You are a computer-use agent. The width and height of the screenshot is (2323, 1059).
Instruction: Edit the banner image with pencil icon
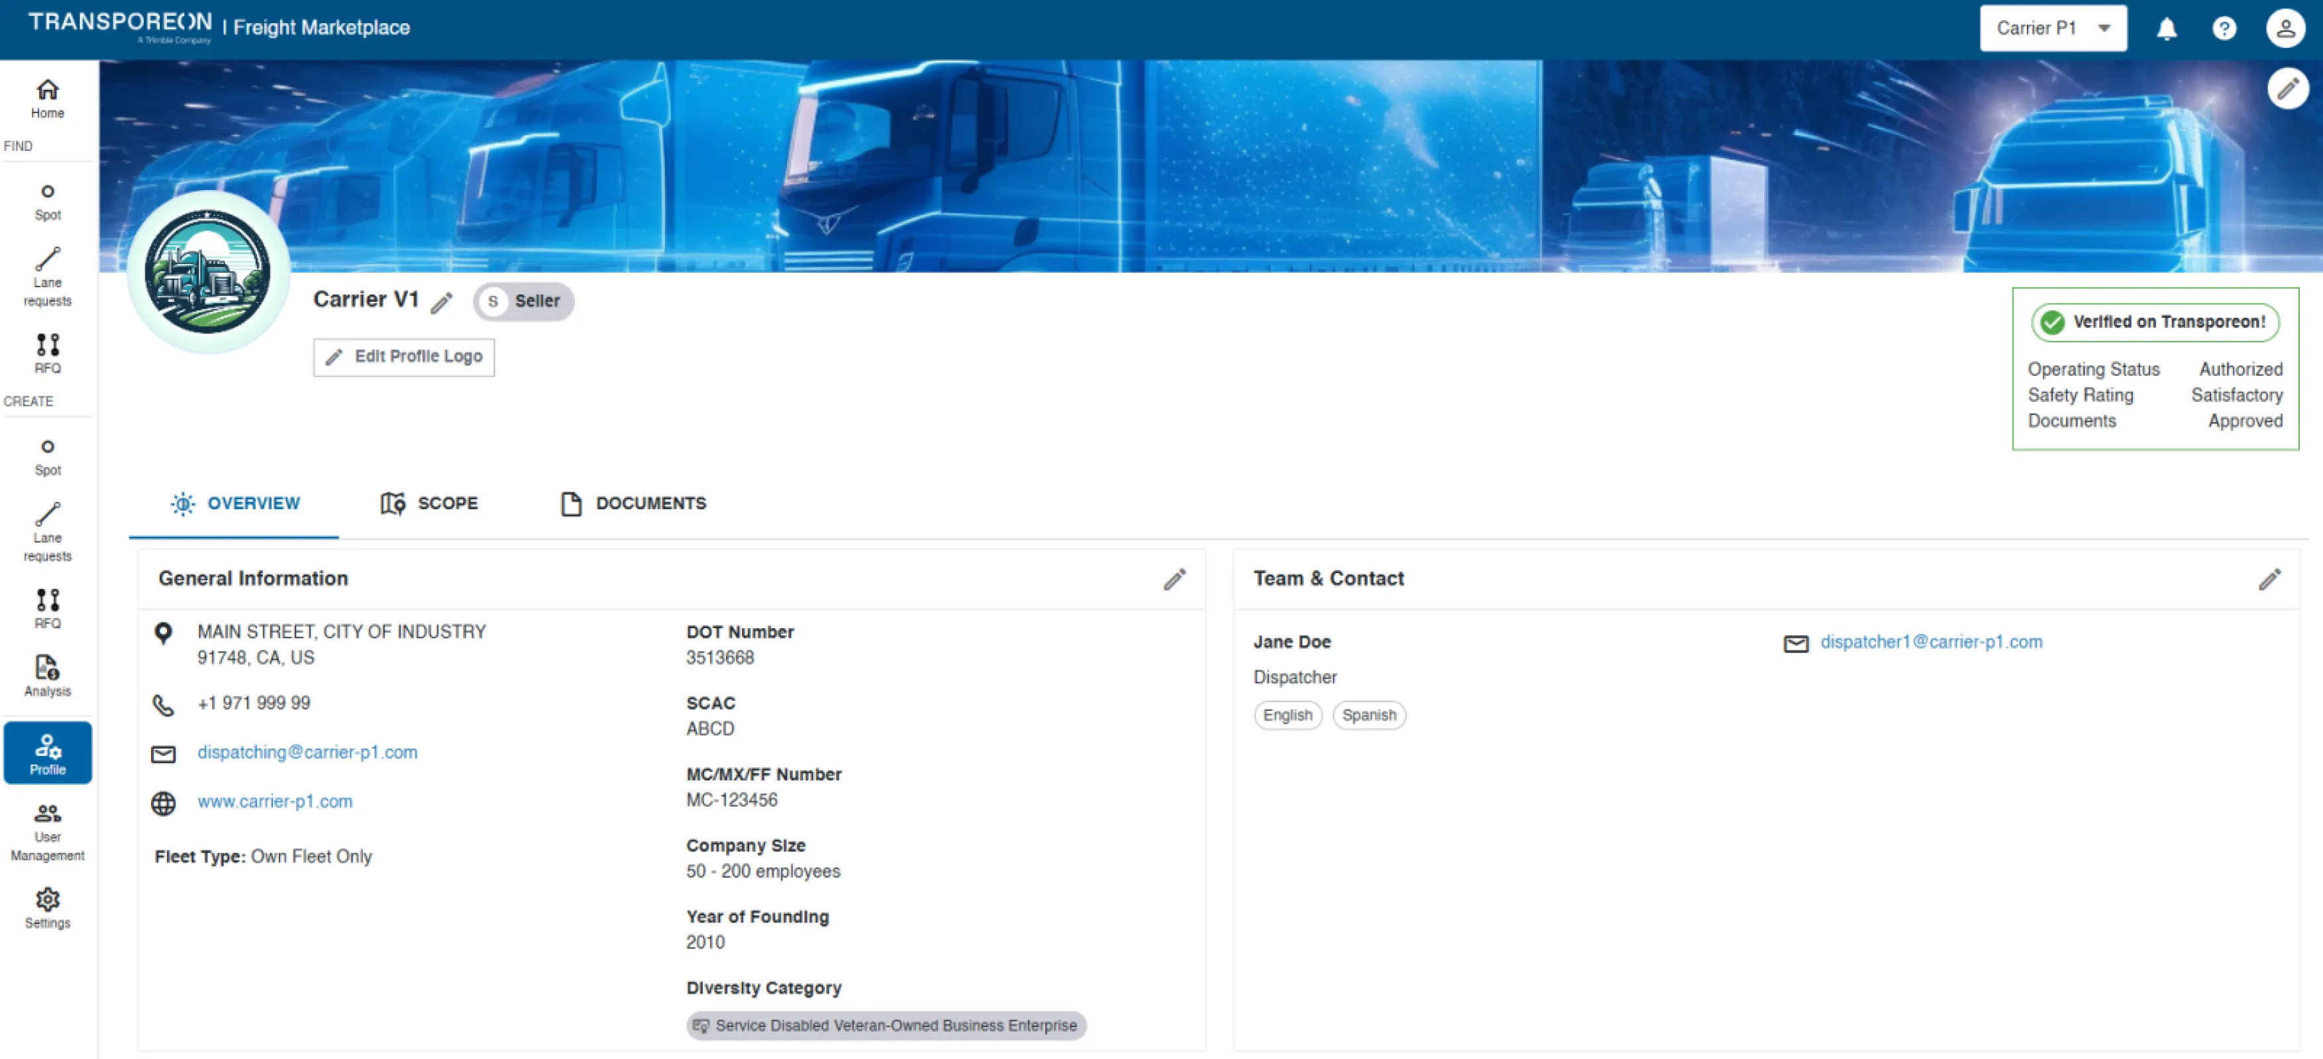tap(2288, 88)
